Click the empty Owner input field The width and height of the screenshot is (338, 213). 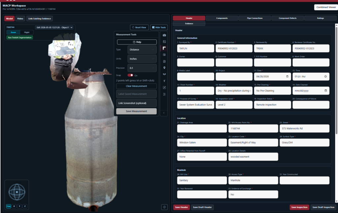195,62
